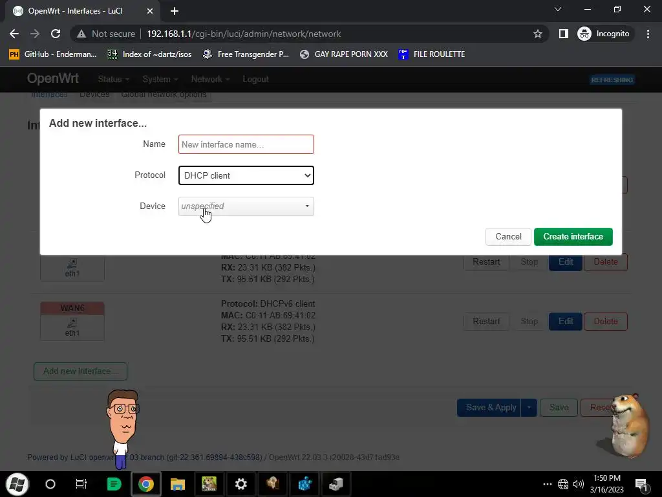The image size is (662, 497).
Task: Click the REFRESHING status indicator
Action: 612,80
